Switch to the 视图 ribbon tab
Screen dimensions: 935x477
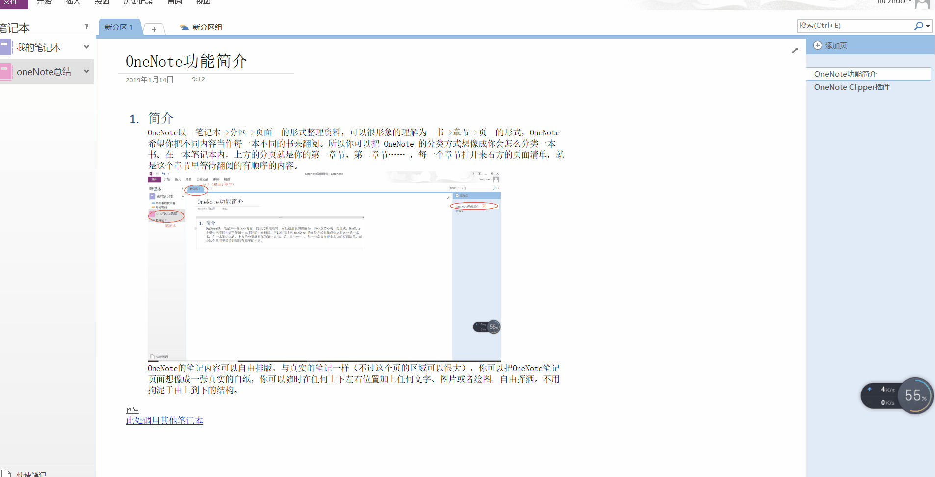(204, 2)
